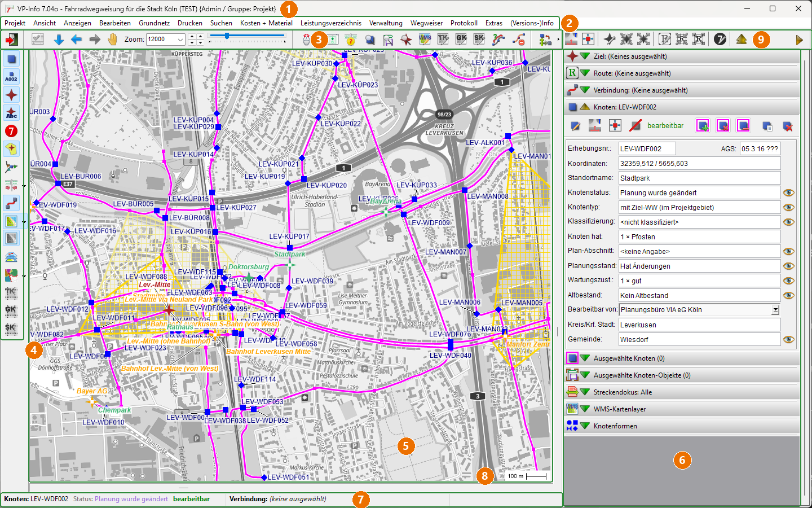
Task: Click the Standortname field 'Stadtpark'
Action: pos(699,178)
